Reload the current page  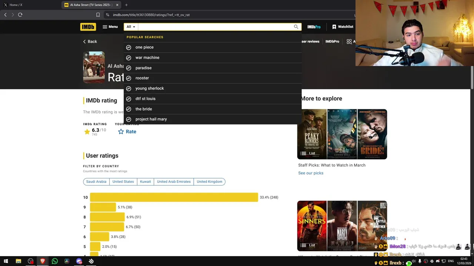[20, 15]
